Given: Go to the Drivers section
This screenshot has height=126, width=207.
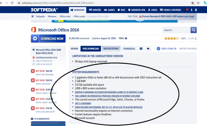Looking at the screenshot, I should click(95, 10).
